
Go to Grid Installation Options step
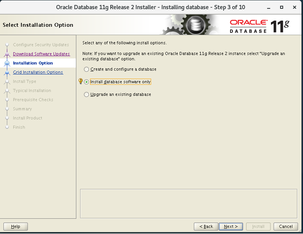pyautogui.click(x=38, y=72)
